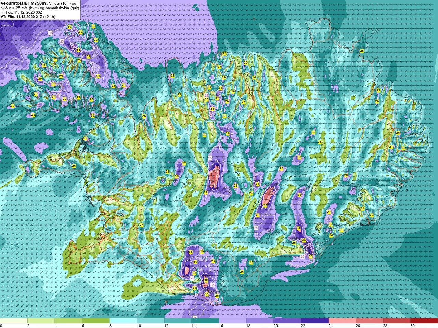
Task: Select the light green 2–4 legend swatch
Action: click(41, 321)
